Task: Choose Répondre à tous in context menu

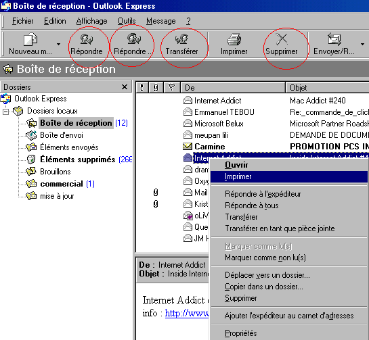Action: tap(288, 205)
